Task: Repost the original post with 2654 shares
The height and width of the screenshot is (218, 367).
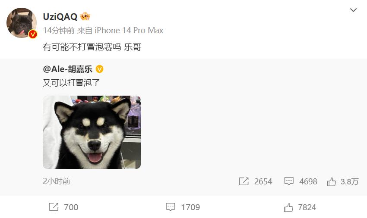Action: click(256, 181)
